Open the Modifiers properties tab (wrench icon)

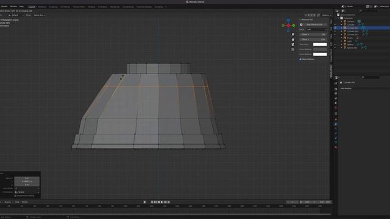pyautogui.click(x=336, y=124)
